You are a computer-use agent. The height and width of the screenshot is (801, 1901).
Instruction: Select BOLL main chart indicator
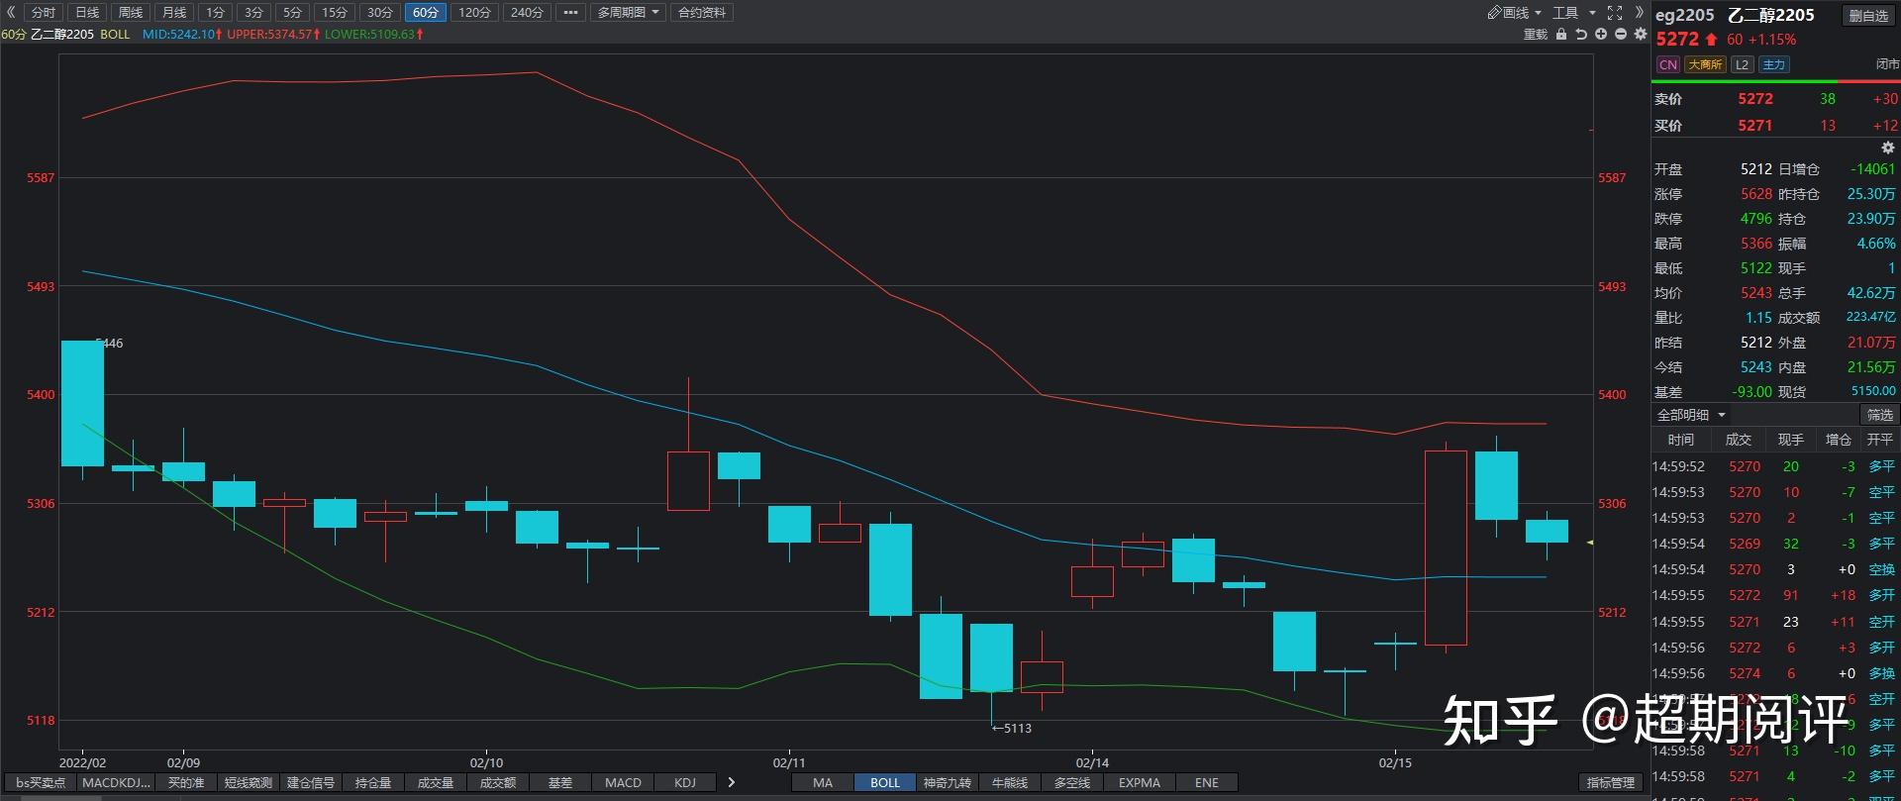pyautogui.click(x=885, y=782)
